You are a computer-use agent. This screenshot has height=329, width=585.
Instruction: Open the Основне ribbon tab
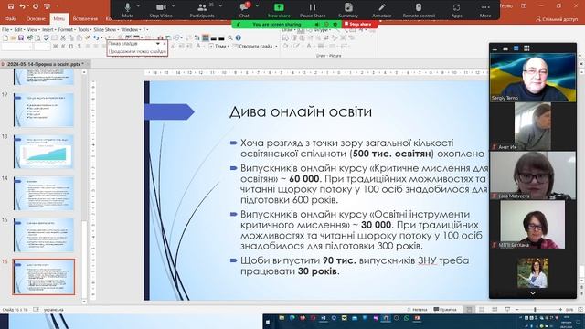click(x=36, y=18)
